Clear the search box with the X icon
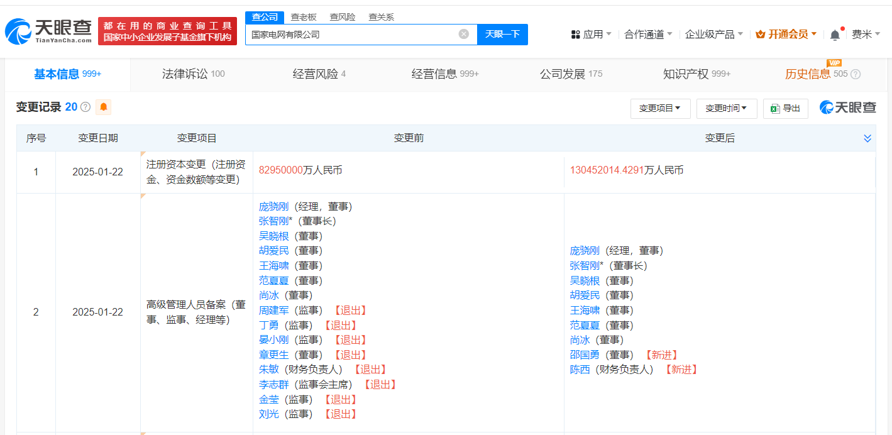 tap(464, 34)
